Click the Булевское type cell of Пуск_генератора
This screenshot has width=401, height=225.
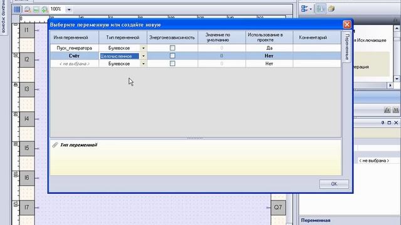coord(119,48)
